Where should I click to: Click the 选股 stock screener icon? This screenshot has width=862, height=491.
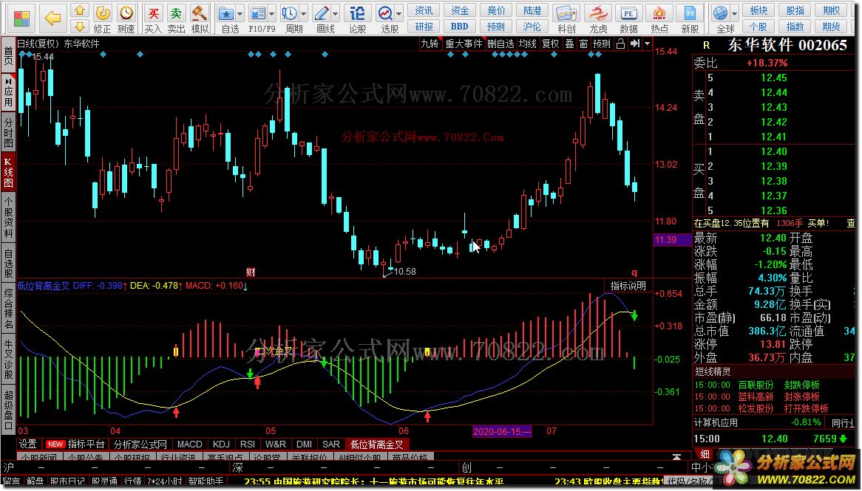click(386, 13)
